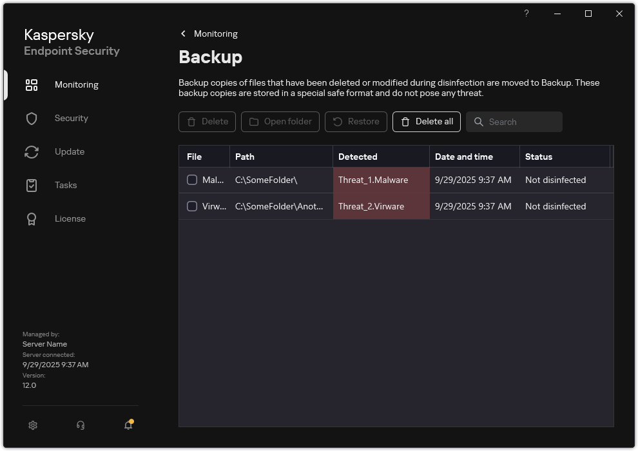View notifications via bell icon
Viewport: 638px width, 451px height.
tap(128, 425)
